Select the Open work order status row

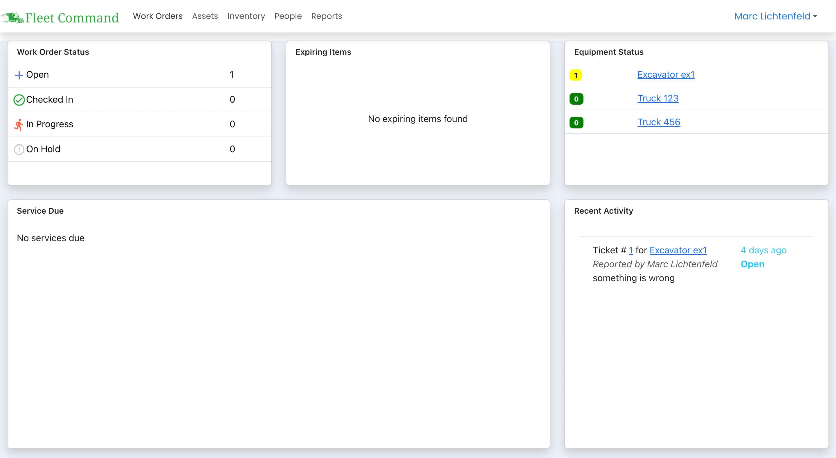pos(139,75)
